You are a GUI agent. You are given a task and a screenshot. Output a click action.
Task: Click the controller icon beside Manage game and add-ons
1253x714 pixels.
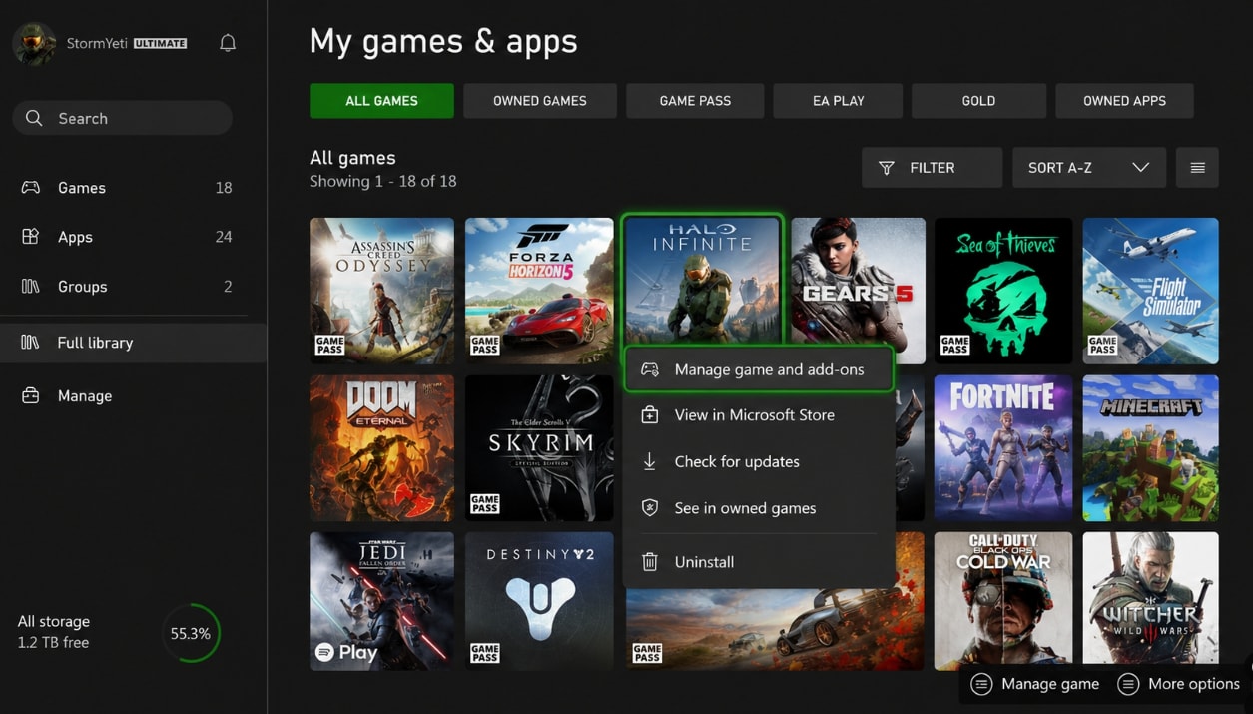[x=650, y=369]
